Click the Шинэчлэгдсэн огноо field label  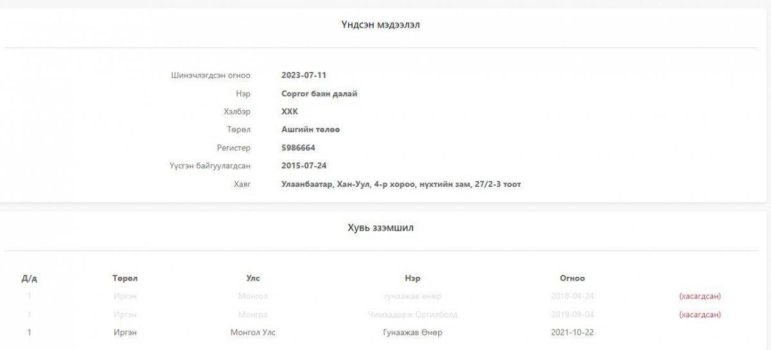211,75
